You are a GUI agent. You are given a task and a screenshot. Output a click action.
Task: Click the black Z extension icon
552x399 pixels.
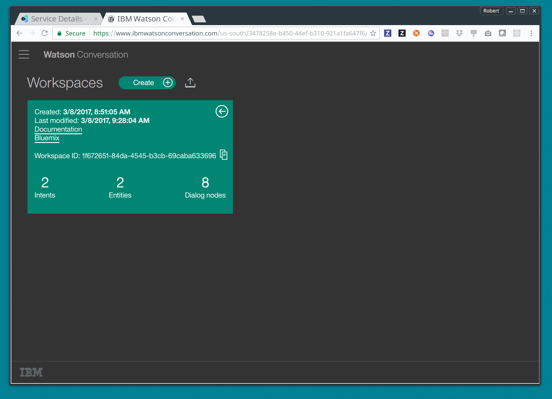pyautogui.click(x=402, y=33)
